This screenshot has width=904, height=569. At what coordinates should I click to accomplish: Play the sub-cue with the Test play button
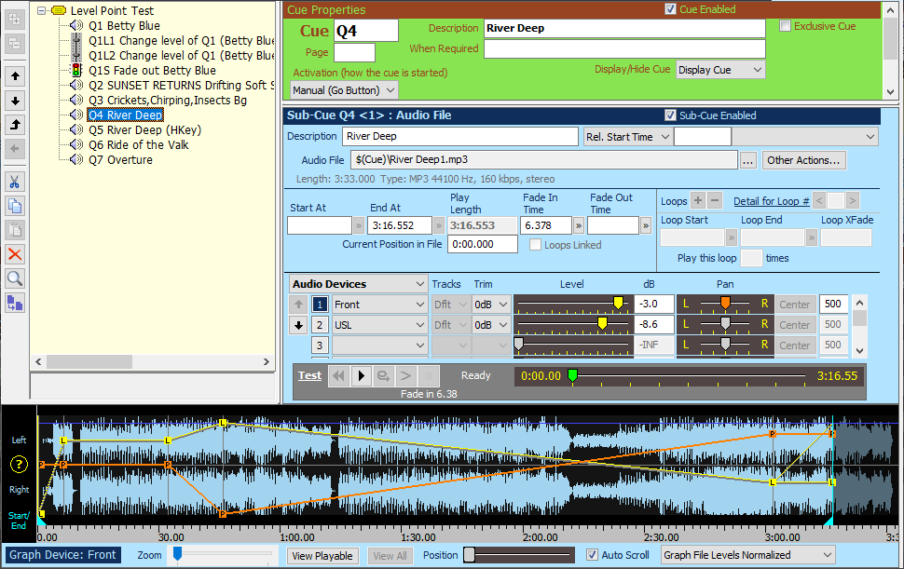point(362,376)
